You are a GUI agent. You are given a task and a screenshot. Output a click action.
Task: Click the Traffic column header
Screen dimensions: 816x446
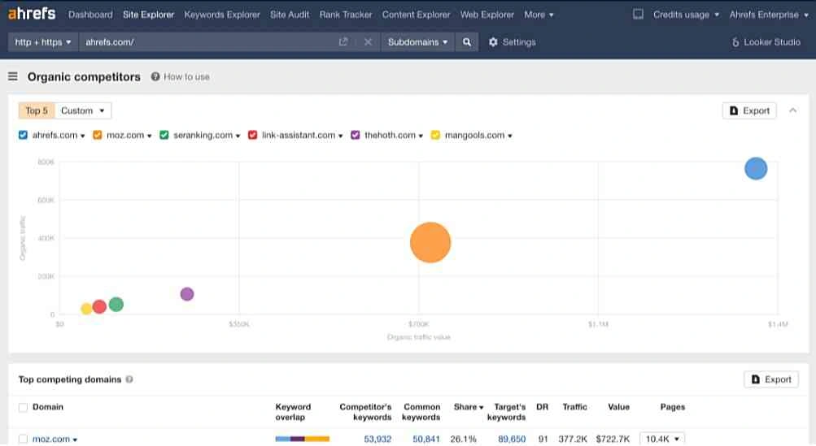[x=574, y=407]
